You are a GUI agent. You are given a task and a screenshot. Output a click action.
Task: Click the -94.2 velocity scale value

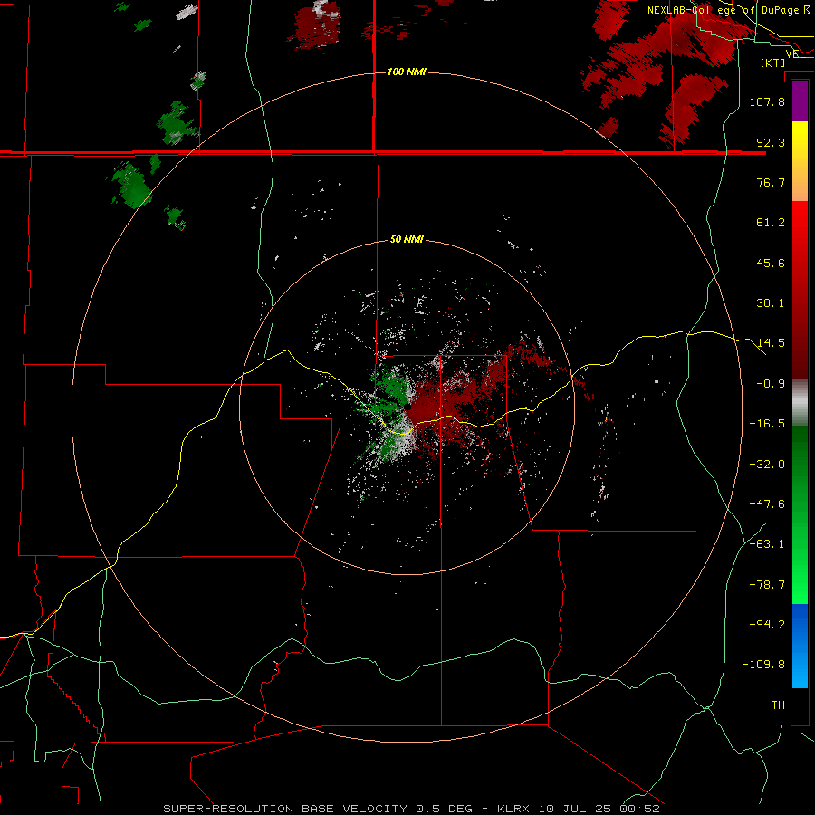pyautogui.click(x=767, y=624)
